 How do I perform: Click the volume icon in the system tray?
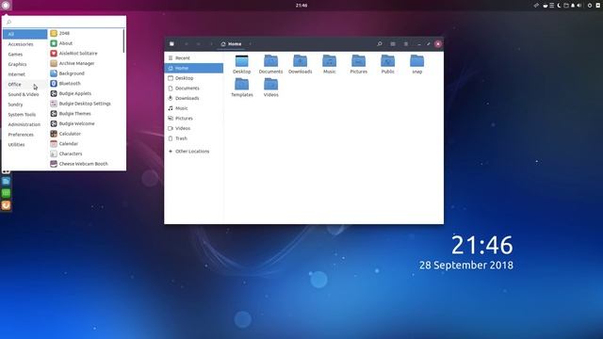click(579, 6)
